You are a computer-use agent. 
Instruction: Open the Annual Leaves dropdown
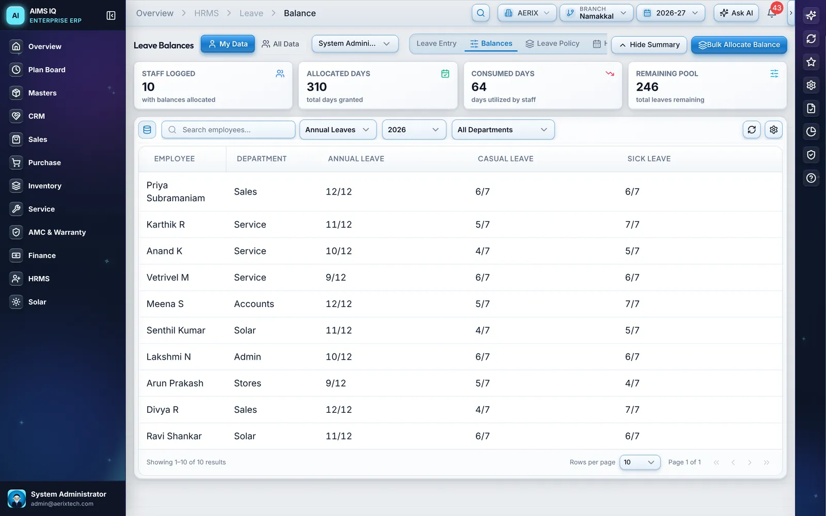tap(338, 130)
